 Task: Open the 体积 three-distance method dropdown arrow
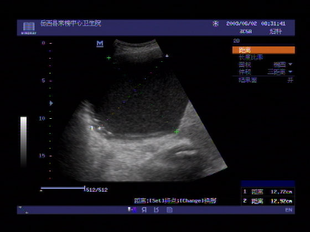click(x=290, y=72)
